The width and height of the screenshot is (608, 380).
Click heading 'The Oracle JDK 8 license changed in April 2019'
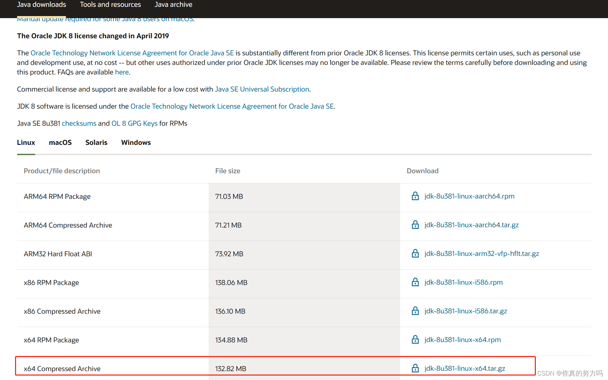(x=93, y=36)
